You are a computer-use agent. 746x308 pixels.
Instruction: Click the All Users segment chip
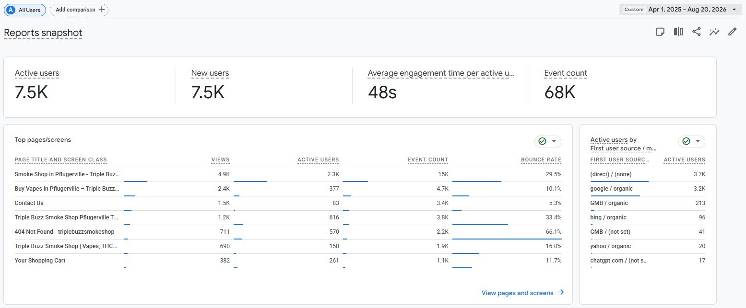(25, 10)
